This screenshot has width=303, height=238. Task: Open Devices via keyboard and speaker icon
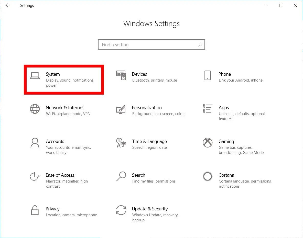pos(121,75)
